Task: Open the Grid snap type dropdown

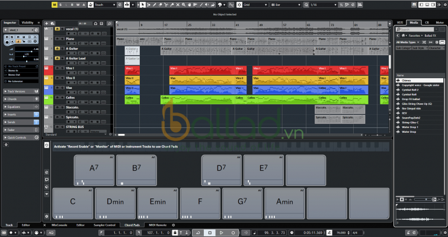Action: [x=255, y=5]
